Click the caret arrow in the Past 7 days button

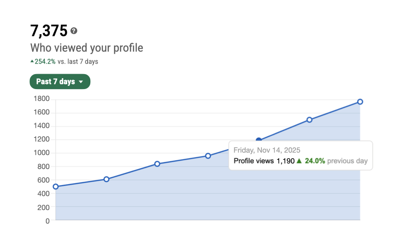pos(81,82)
